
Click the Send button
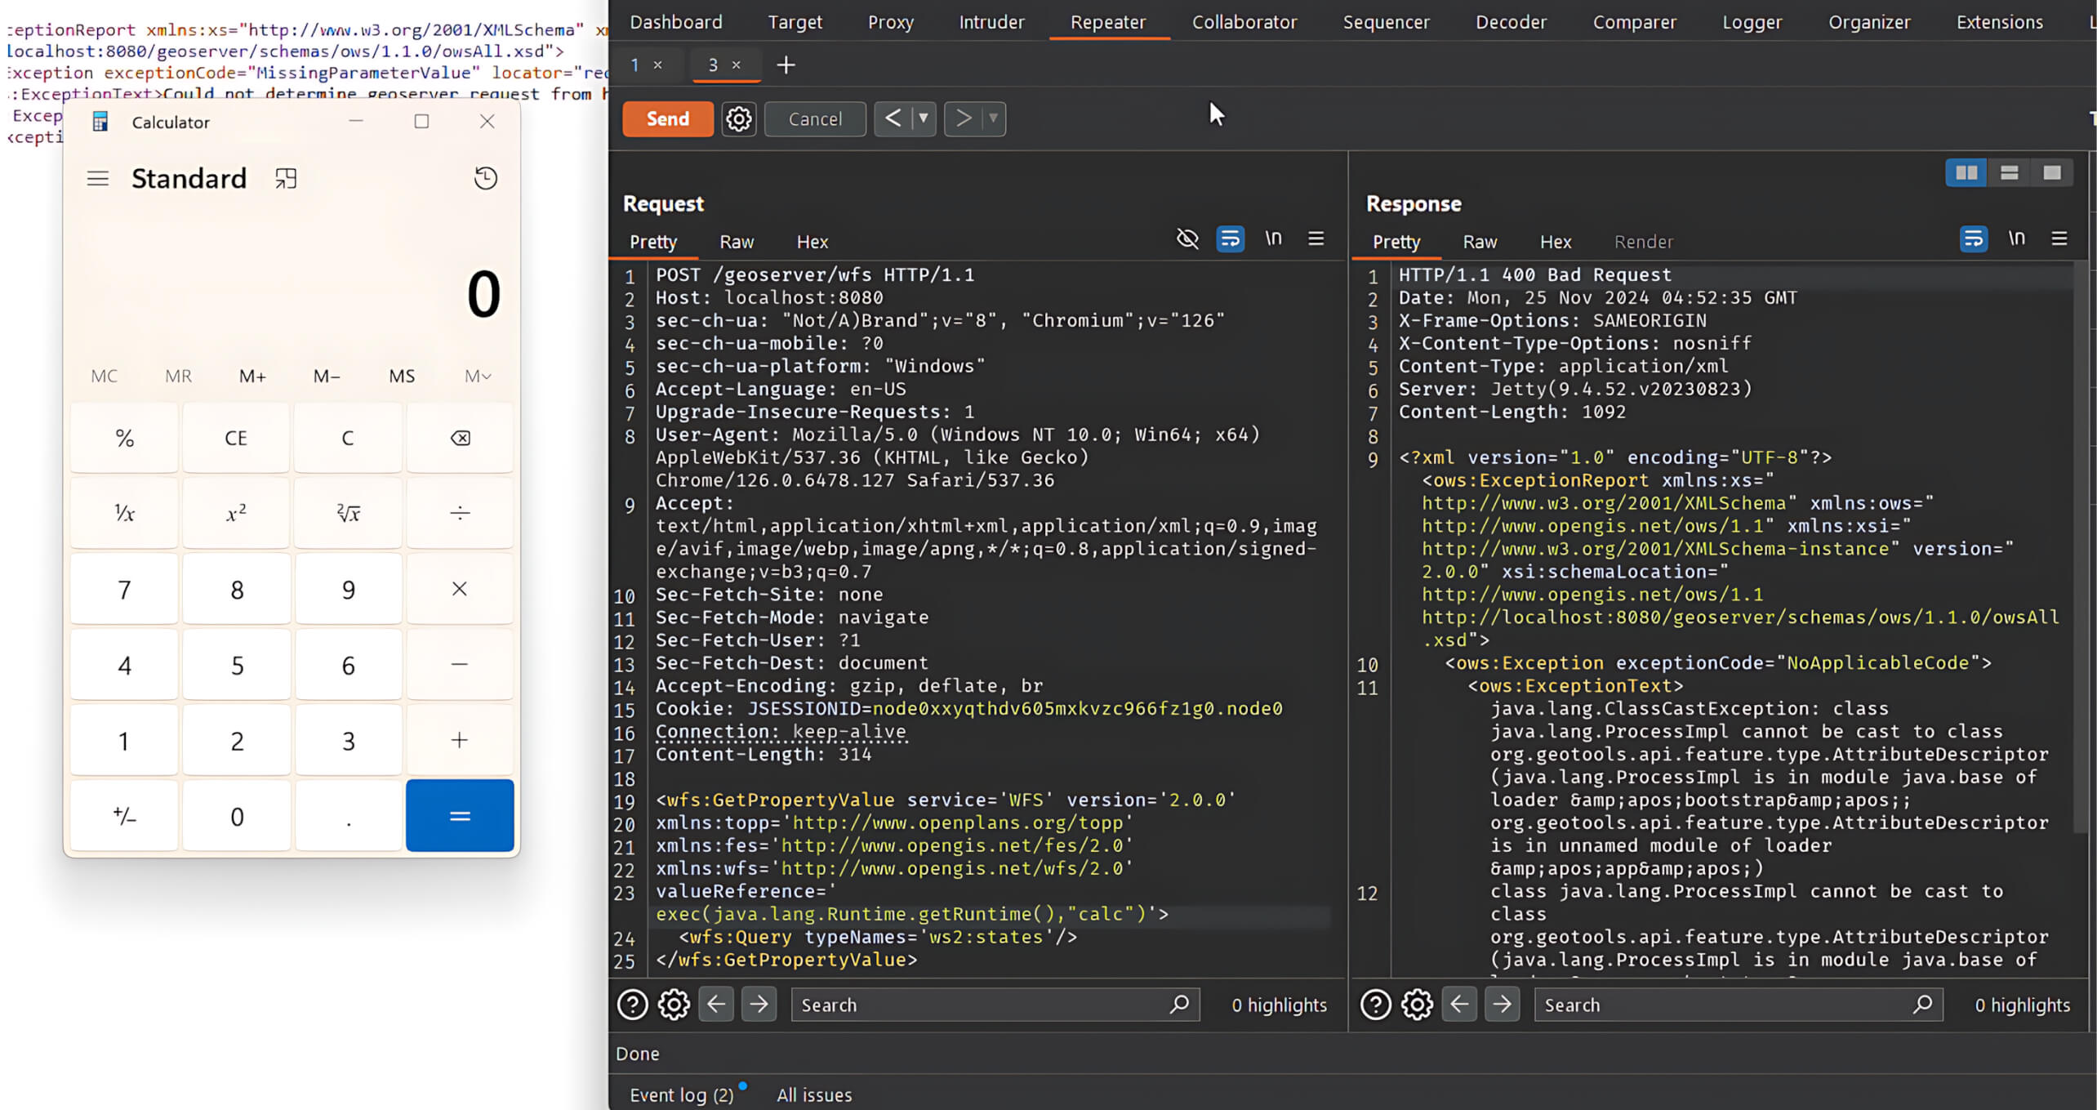tap(667, 118)
